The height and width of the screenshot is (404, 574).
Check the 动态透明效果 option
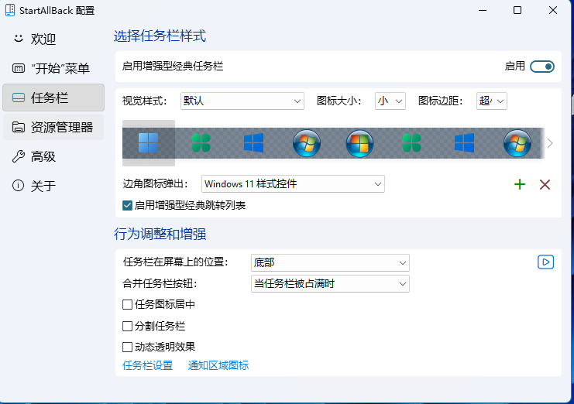tap(128, 348)
